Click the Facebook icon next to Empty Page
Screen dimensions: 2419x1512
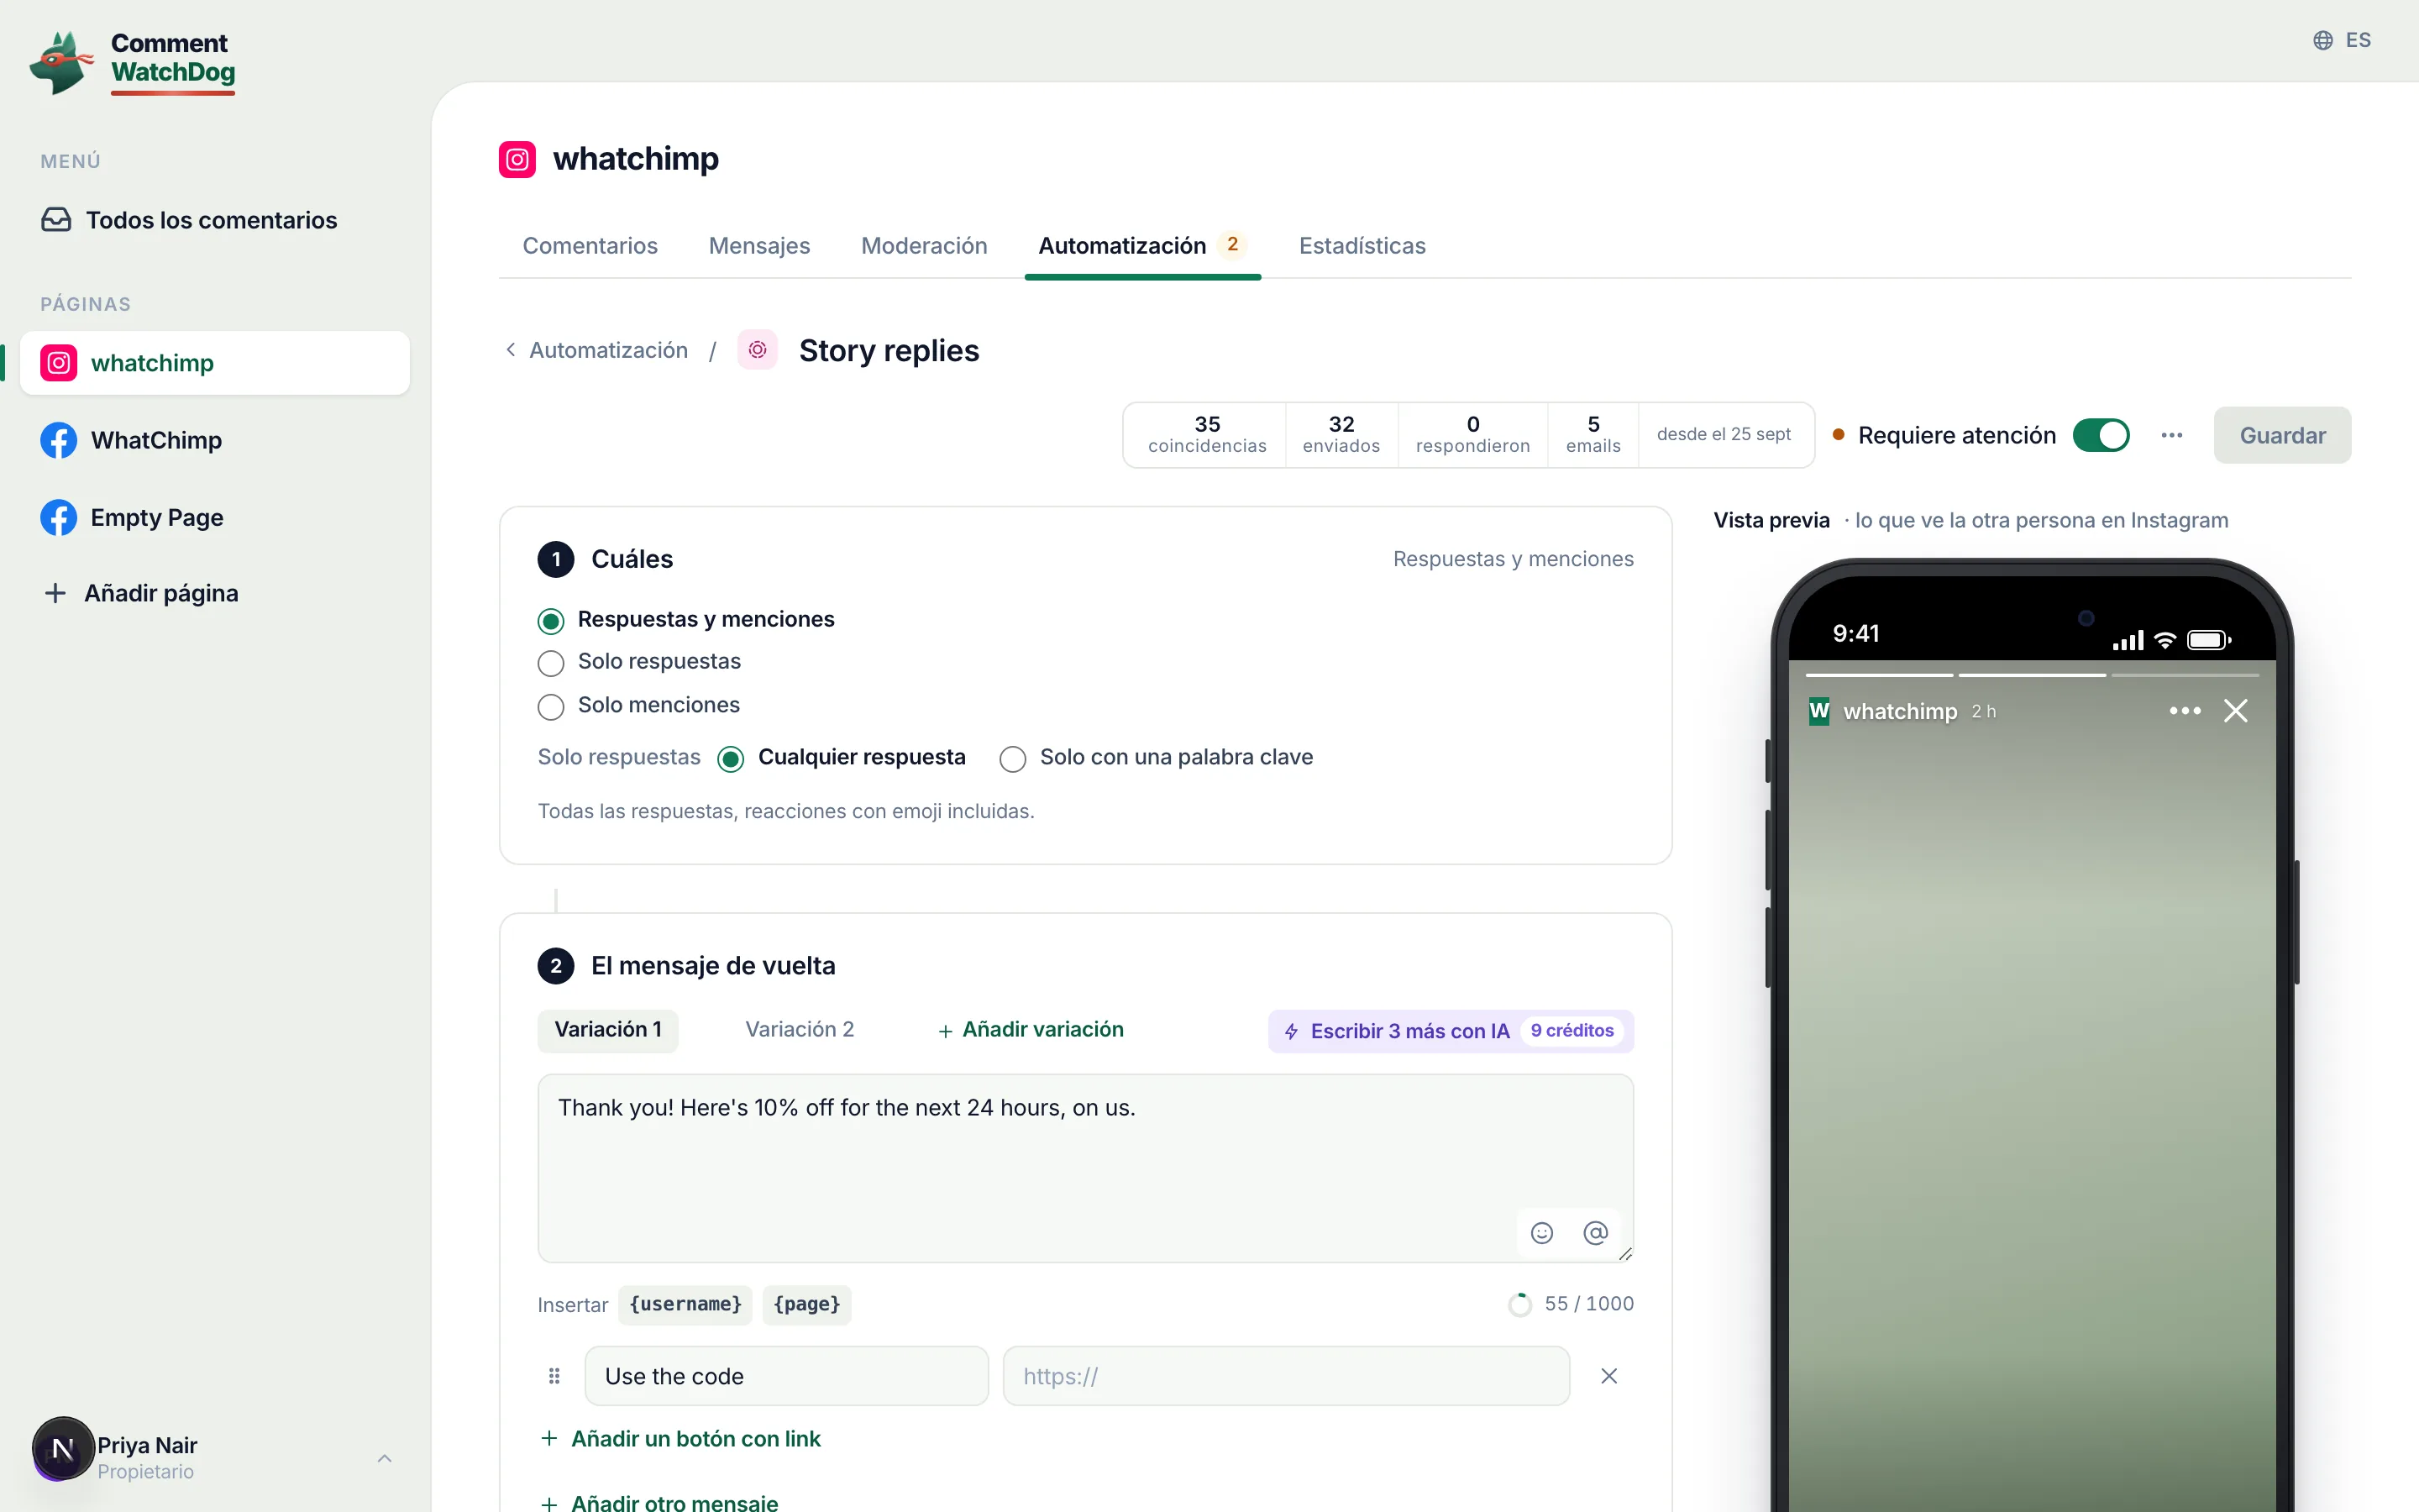click(x=59, y=517)
